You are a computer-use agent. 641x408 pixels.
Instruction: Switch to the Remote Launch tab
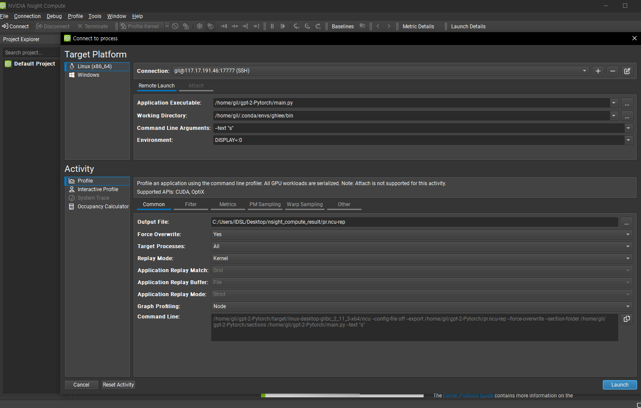pos(157,86)
